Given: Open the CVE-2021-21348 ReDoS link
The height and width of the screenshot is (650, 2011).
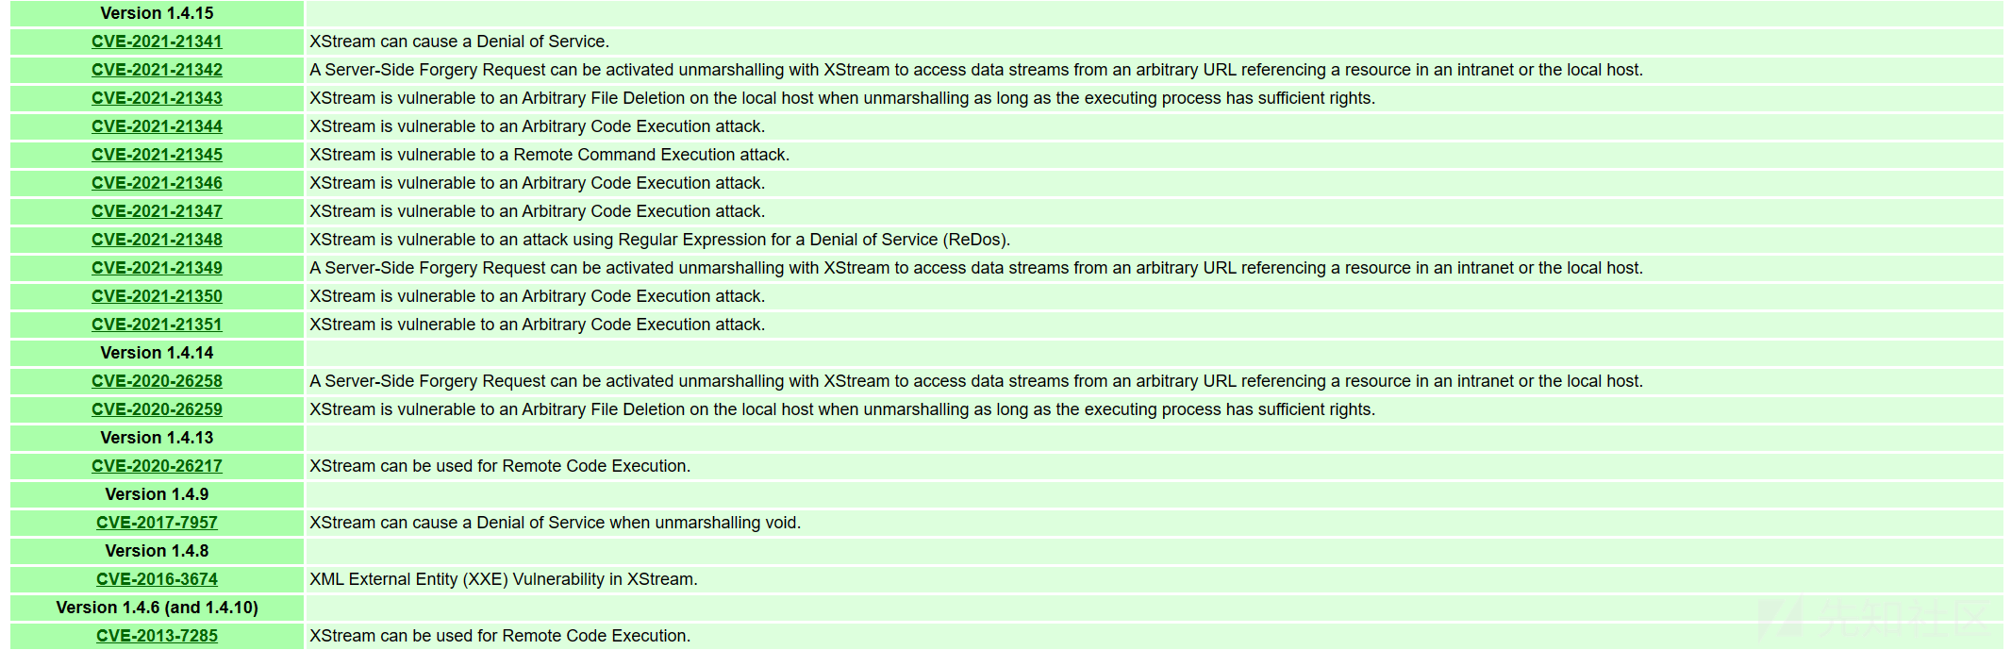Looking at the screenshot, I should point(157,240).
